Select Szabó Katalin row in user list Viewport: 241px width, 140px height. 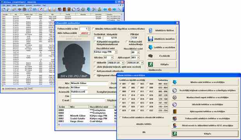click(87, 119)
